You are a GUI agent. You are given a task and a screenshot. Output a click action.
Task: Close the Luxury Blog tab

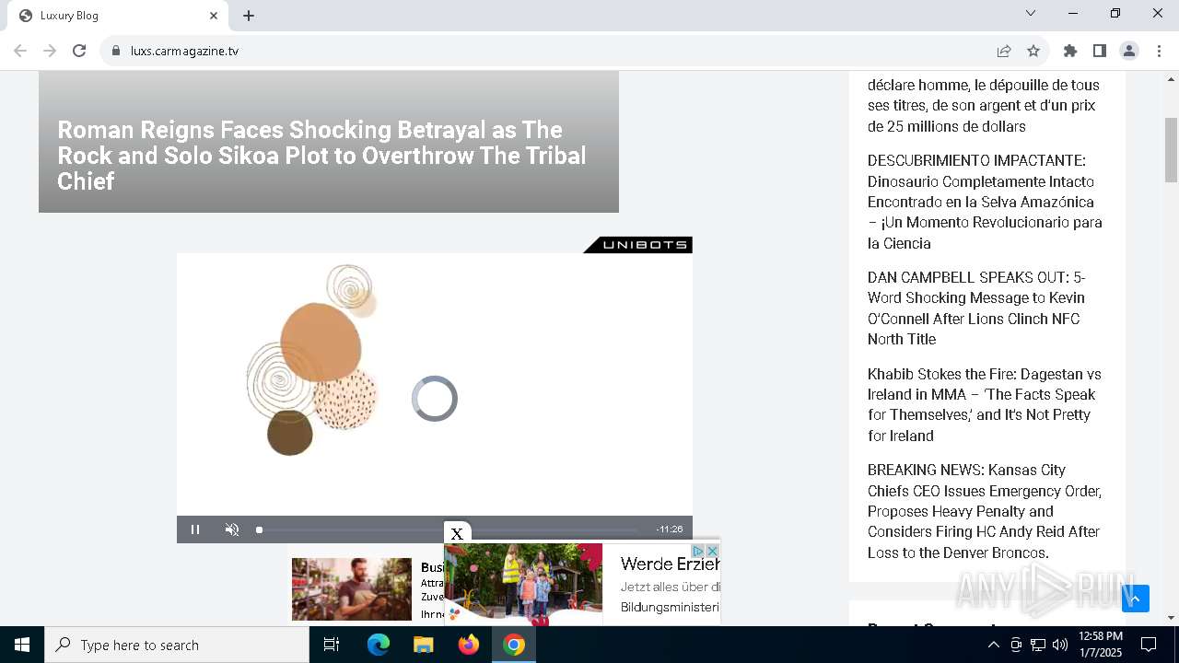214,16
